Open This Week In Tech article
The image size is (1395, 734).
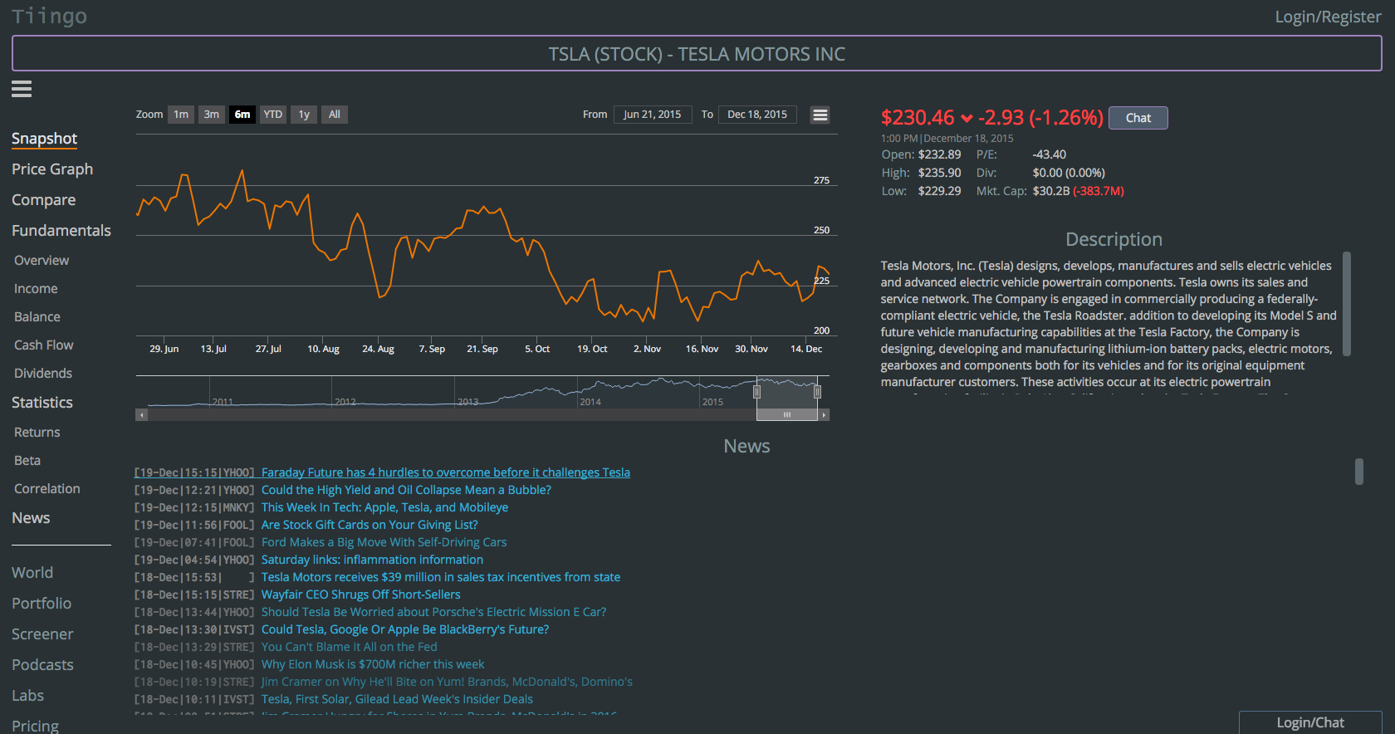coord(384,507)
